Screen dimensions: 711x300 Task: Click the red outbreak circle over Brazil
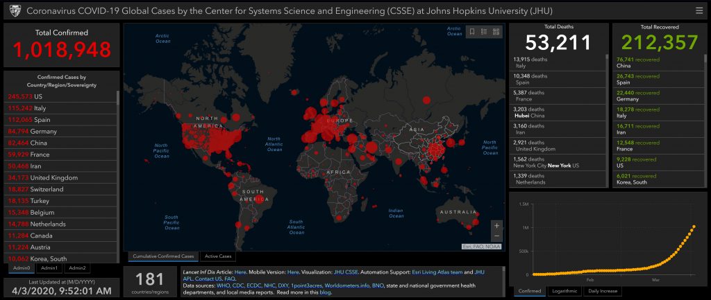coord(259,199)
